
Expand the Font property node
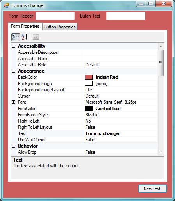tap(13, 102)
